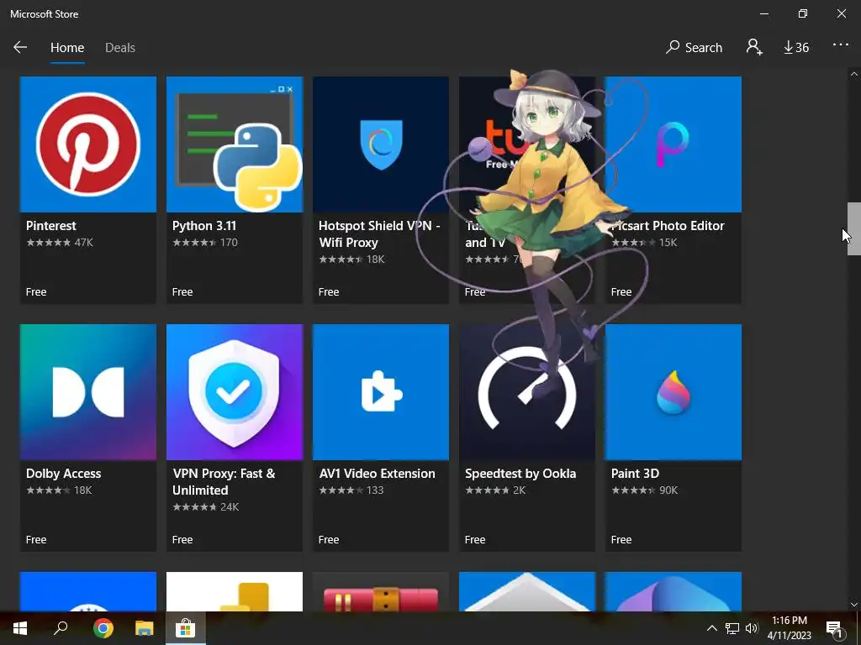861x645 pixels.
Task: Click the Picsart Photo Editor title
Action: coord(668,225)
